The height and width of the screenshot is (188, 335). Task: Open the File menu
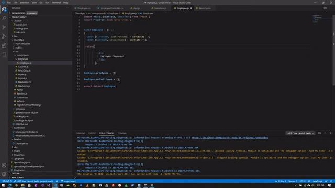tap(9, 3)
